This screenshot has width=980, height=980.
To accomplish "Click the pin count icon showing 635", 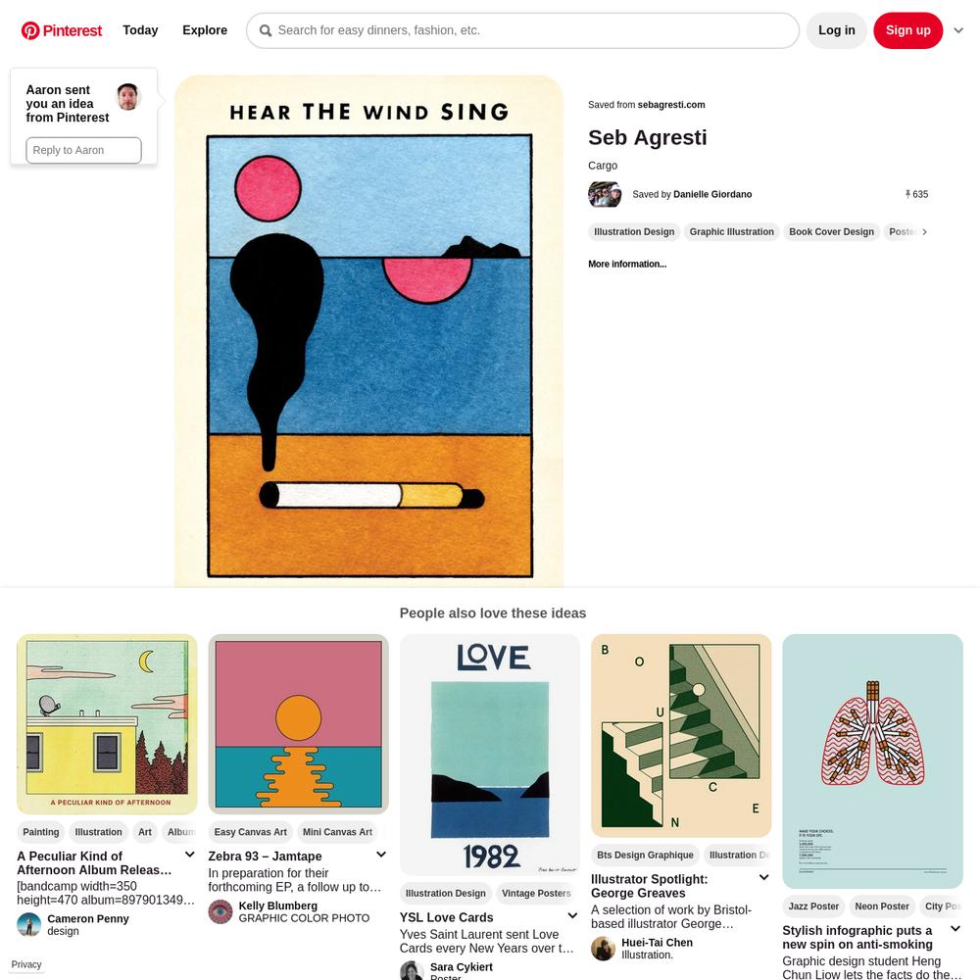I will click(907, 194).
